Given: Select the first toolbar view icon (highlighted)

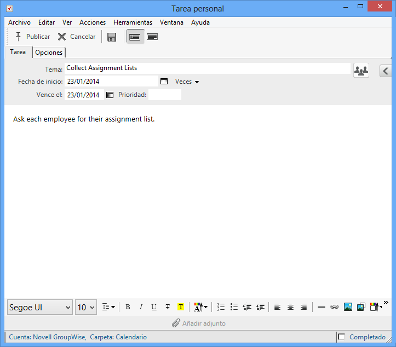Looking at the screenshot, I should (135, 37).
